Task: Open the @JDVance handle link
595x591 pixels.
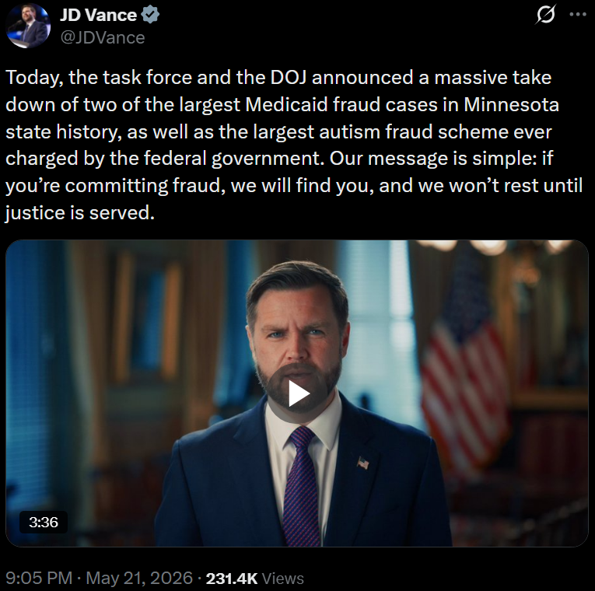Action: pos(103,37)
